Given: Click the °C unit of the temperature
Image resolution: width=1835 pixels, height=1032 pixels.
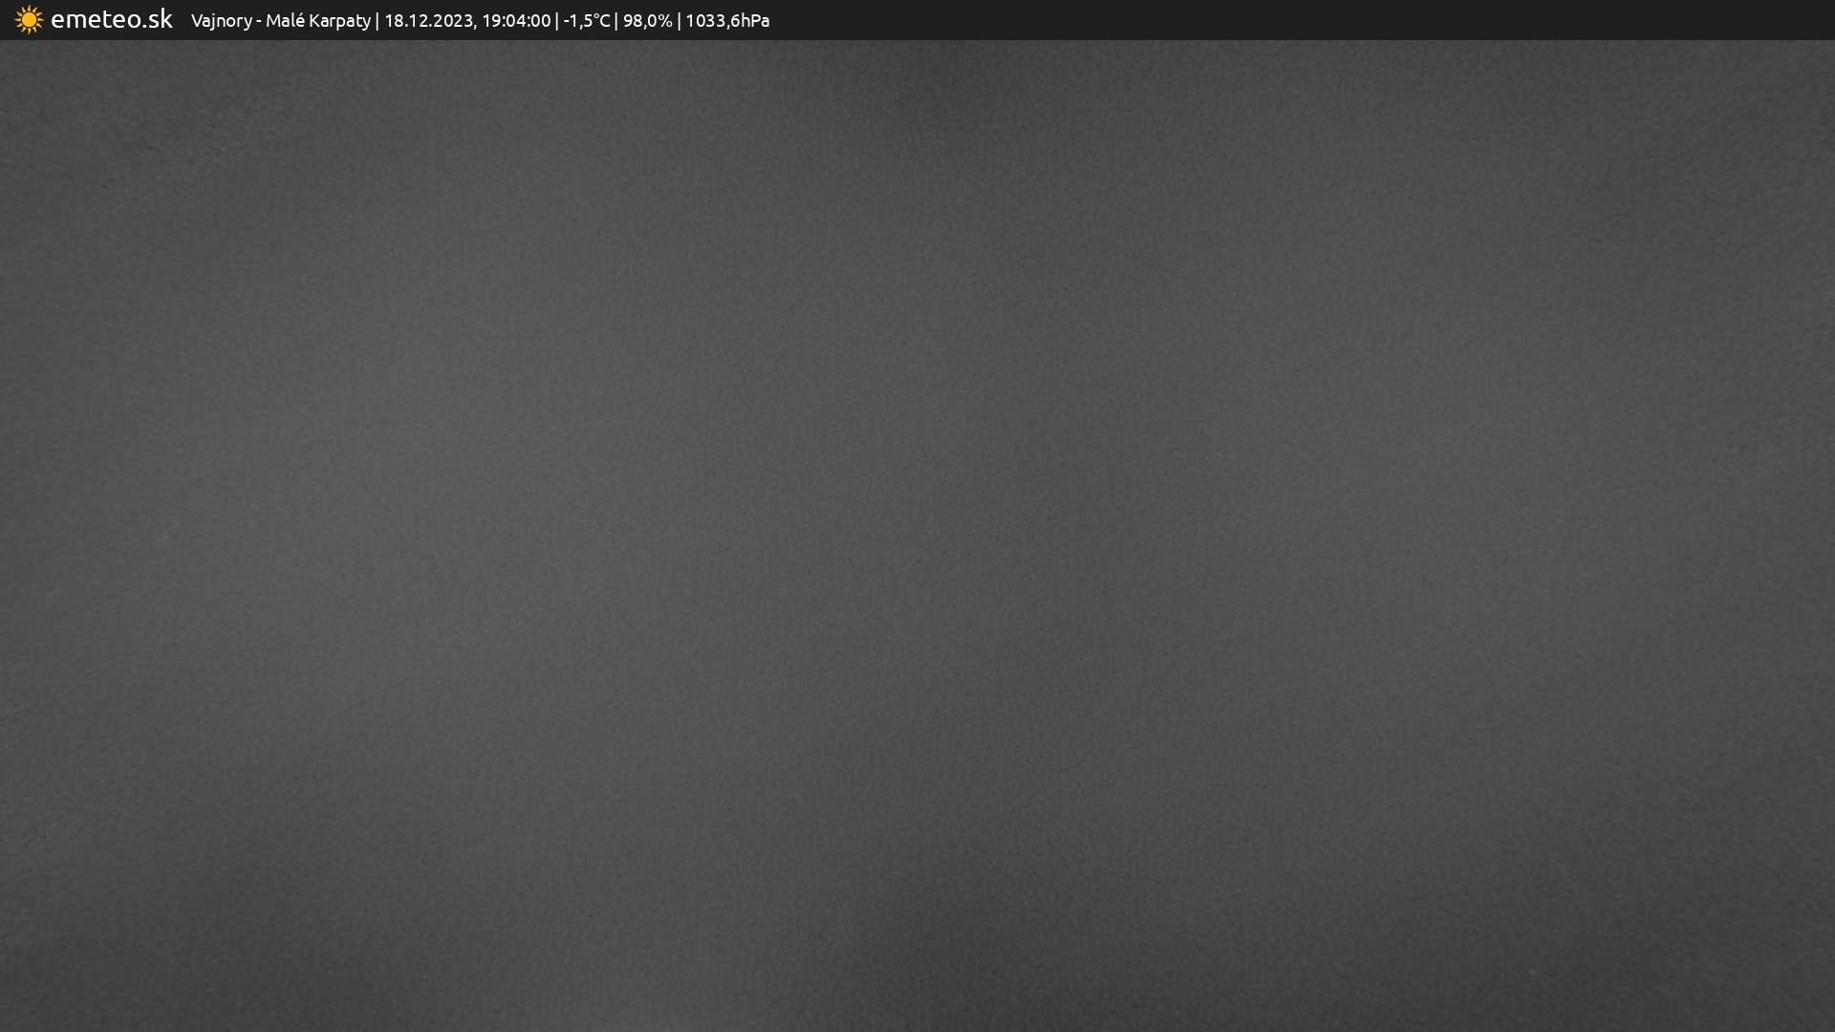Looking at the screenshot, I should point(600,21).
